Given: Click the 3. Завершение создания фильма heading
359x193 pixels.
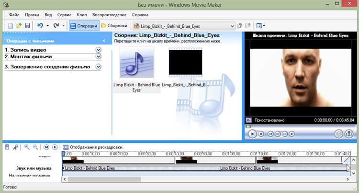Looking at the screenshot, I should 47,67.
